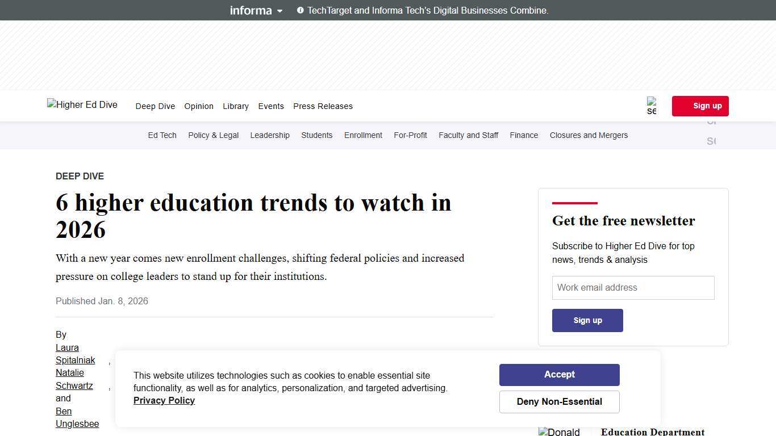Screen dimensions: 776x436
Task: Select the Ed Tech topic tab
Action: [x=162, y=135]
